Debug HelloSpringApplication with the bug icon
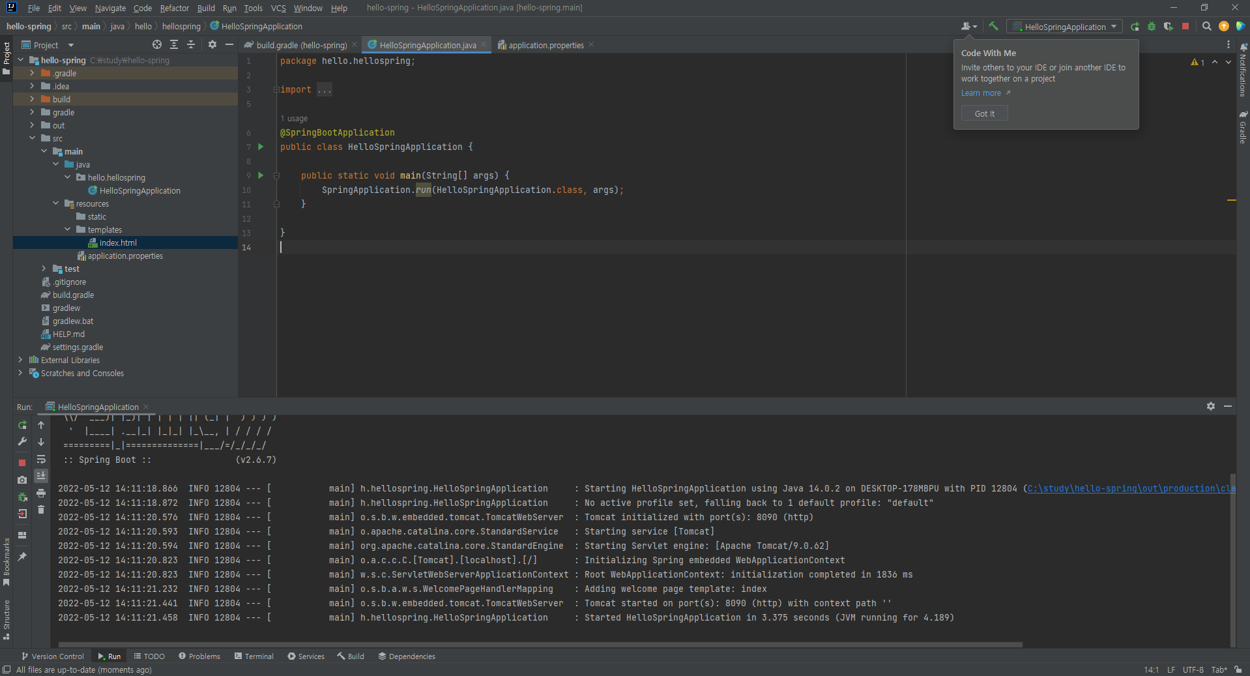Image resolution: width=1250 pixels, height=676 pixels. coord(1152,26)
